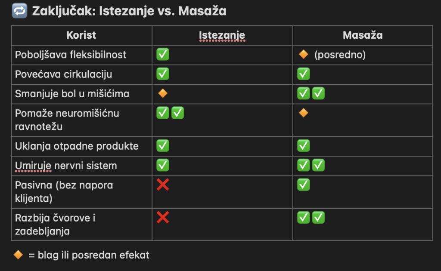This screenshot has height=271, width=441.
Task: Click Masaža checkmark in Pasivna row
Action: pyautogui.click(x=304, y=185)
